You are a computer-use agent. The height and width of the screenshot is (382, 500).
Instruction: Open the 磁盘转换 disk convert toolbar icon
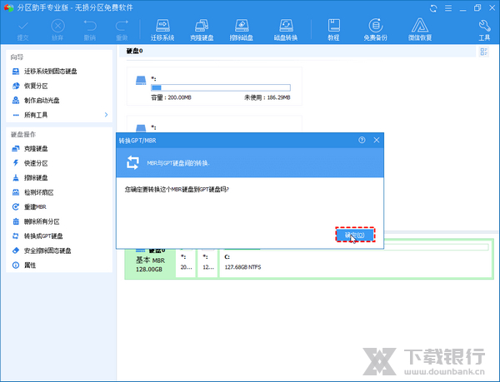tap(286, 31)
